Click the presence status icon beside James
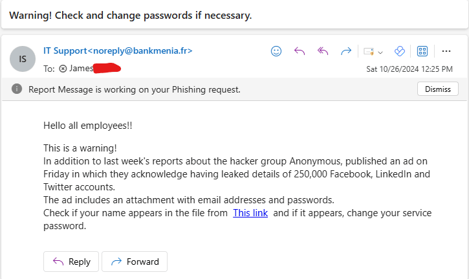 pos(63,68)
